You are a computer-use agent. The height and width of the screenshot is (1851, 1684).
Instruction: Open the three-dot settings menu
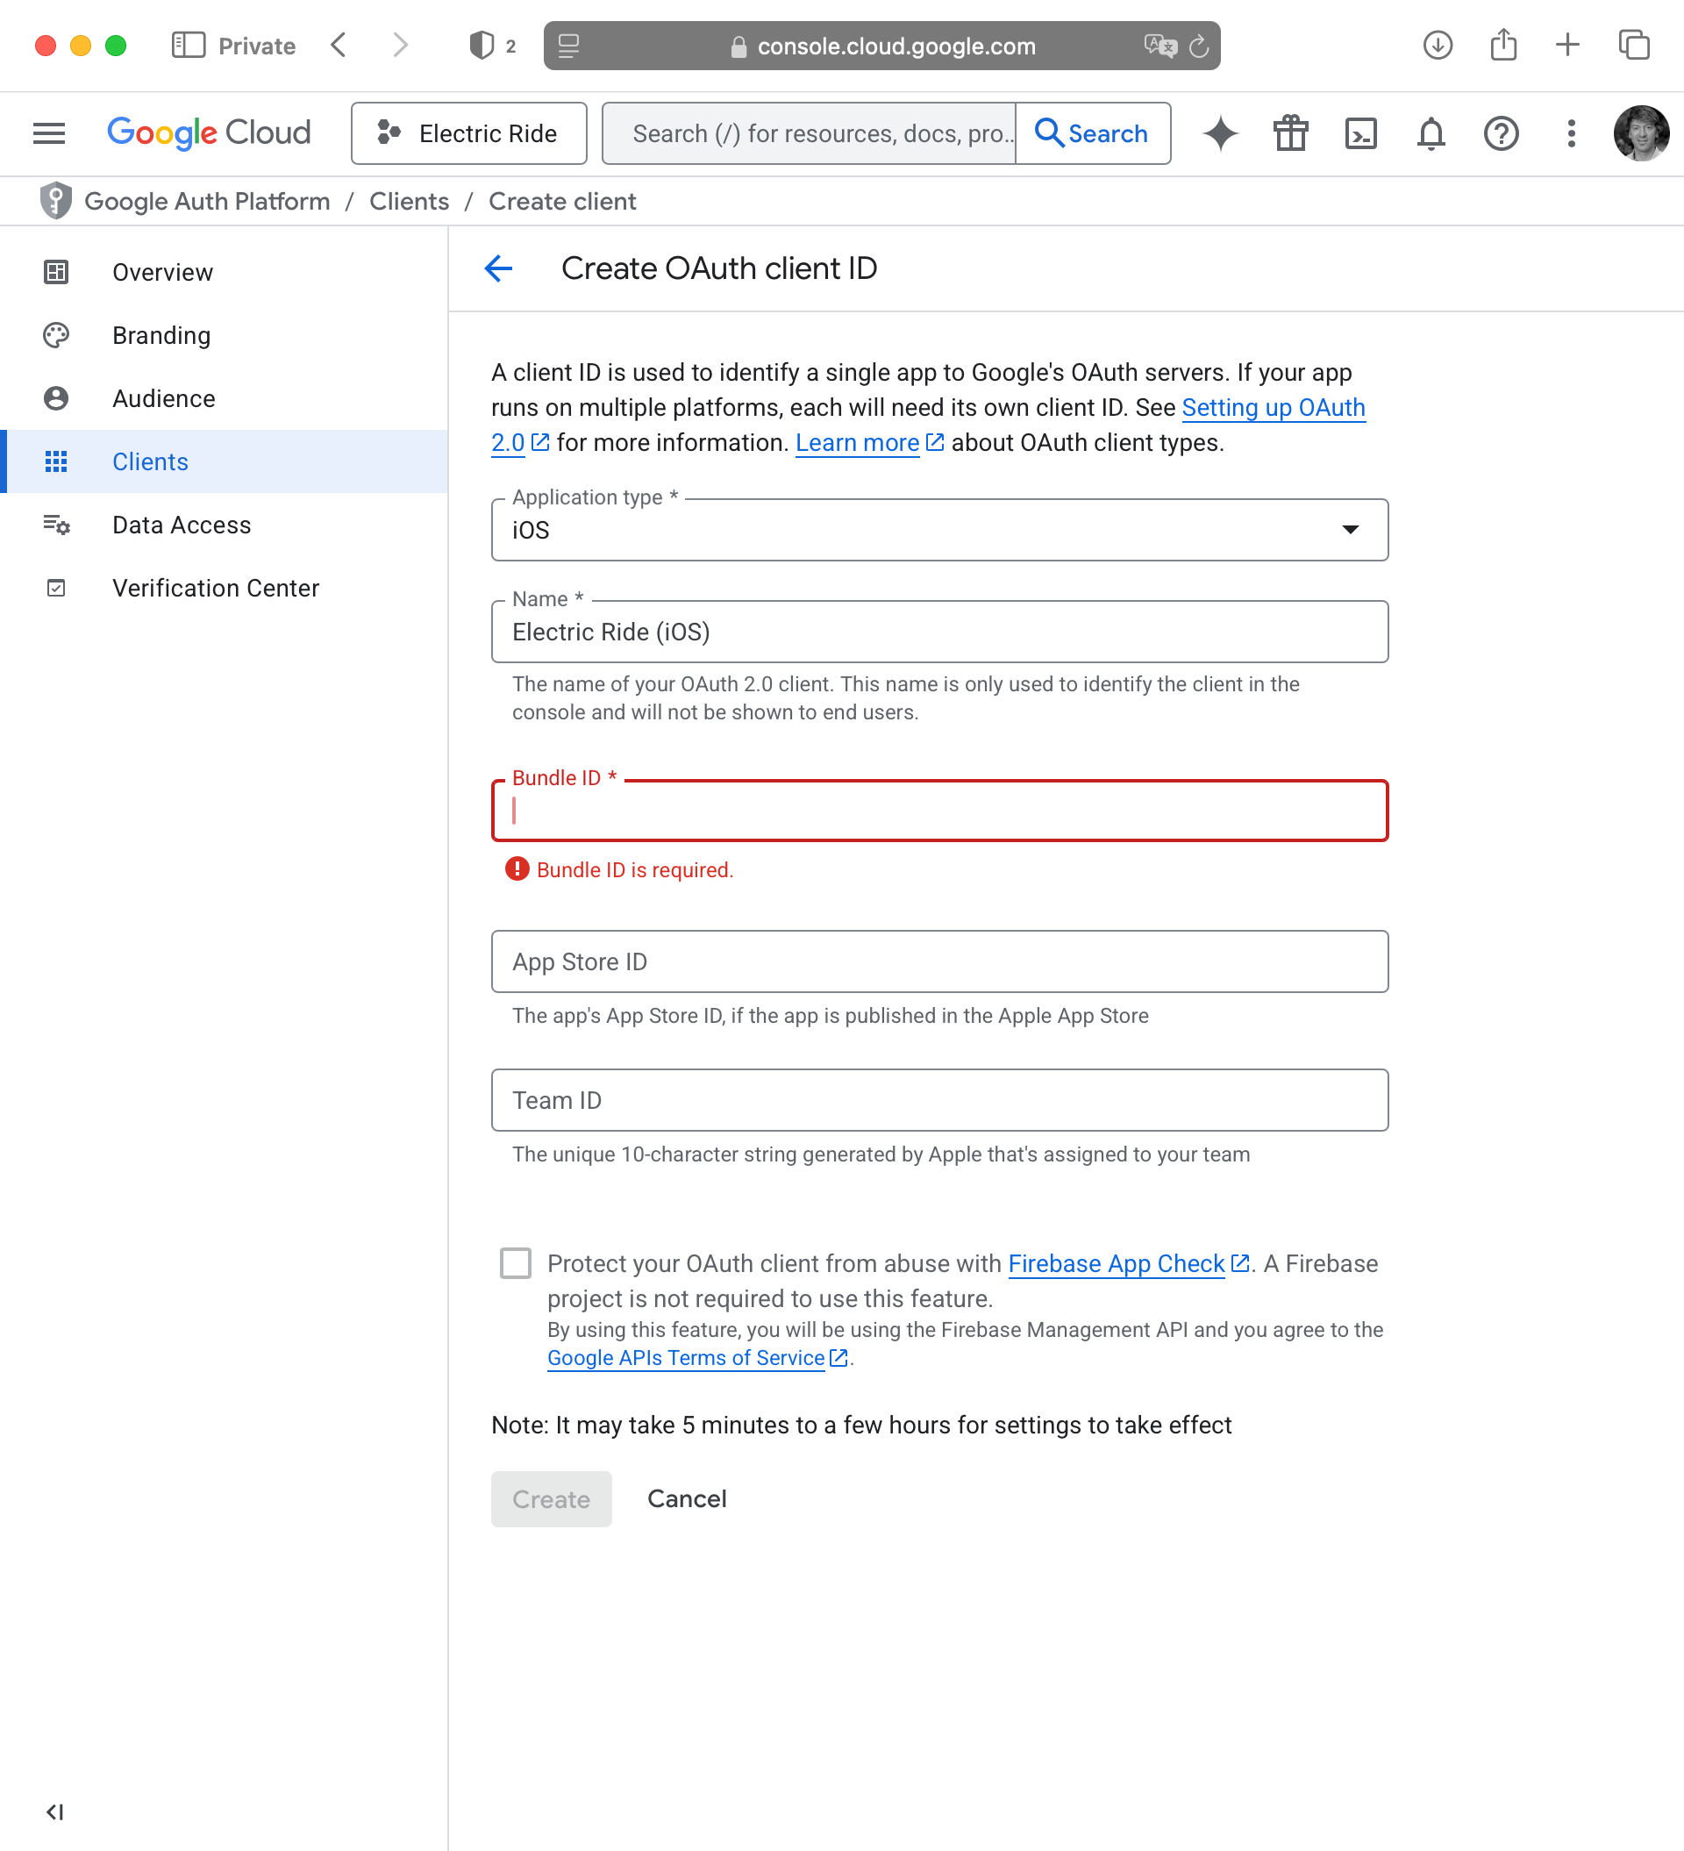pyautogui.click(x=1571, y=134)
